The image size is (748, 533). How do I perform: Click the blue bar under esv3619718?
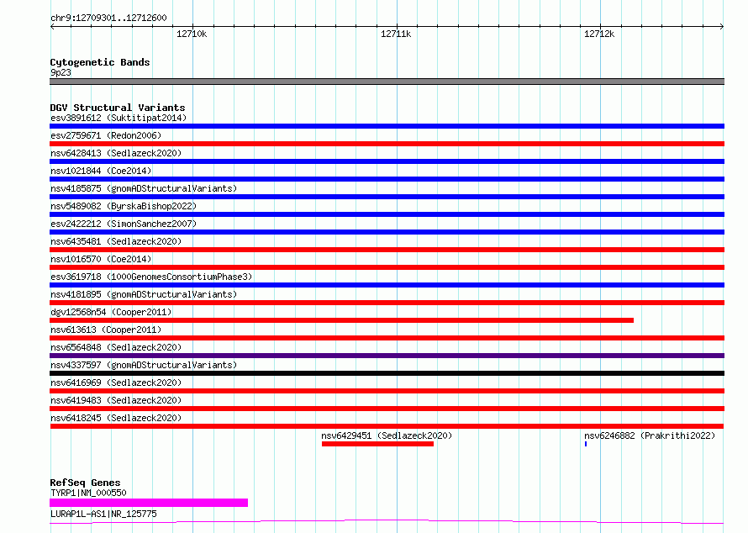click(x=387, y=285)
